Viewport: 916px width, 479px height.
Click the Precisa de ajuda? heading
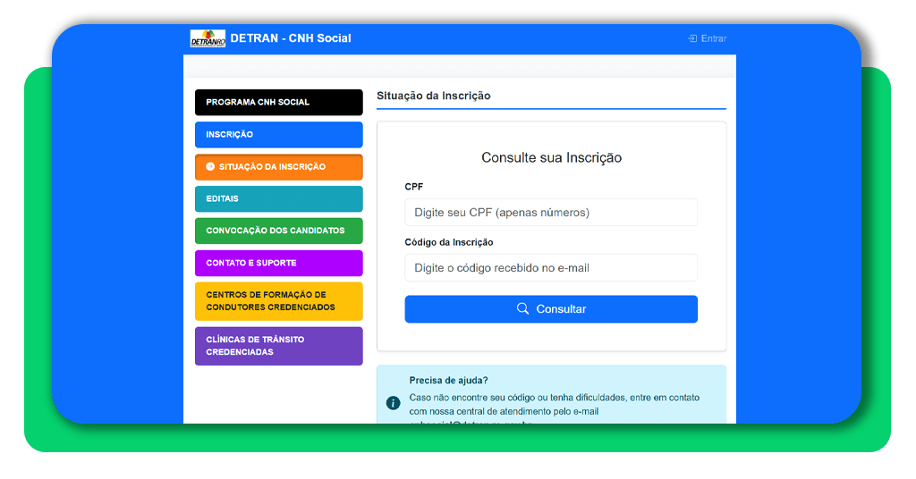click(449, 381)
